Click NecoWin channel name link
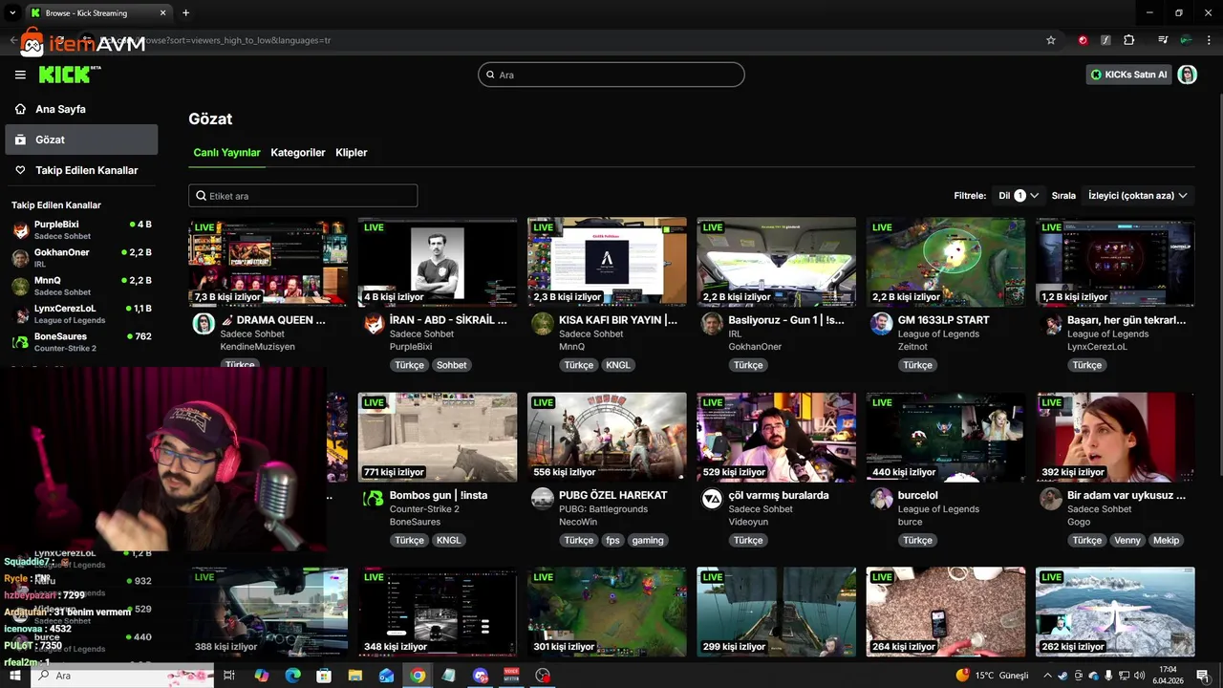 click(578, 523)
